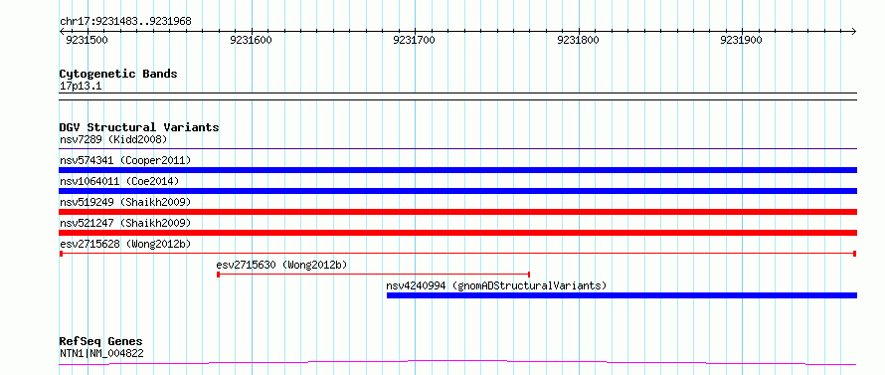Viewport: 885px width, 375px height.
Task: Click nsv7289 (Kidd2008) label
Action: [x=113, y=139]
